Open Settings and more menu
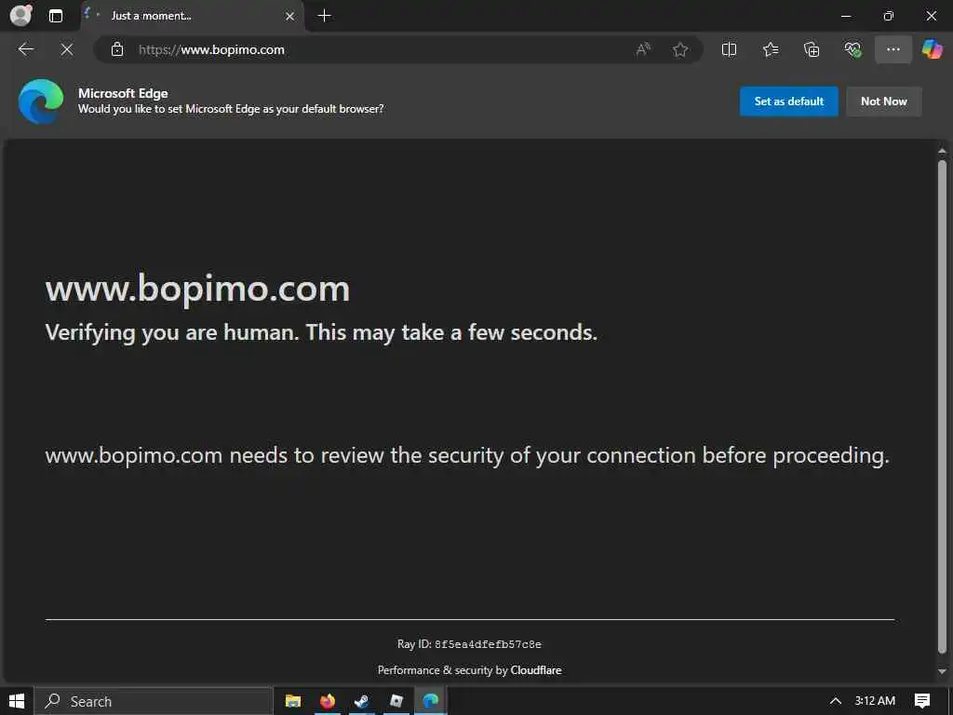The image size is (953, 715). [893, 49]
